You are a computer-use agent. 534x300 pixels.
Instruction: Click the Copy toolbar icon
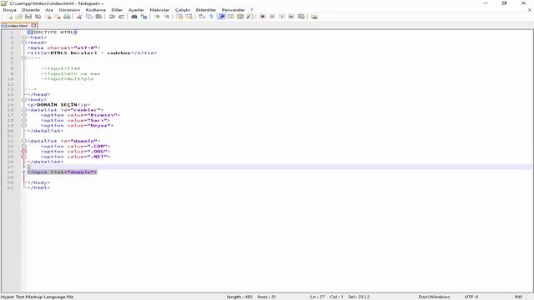pyautogui.click(x=89, y=17)
